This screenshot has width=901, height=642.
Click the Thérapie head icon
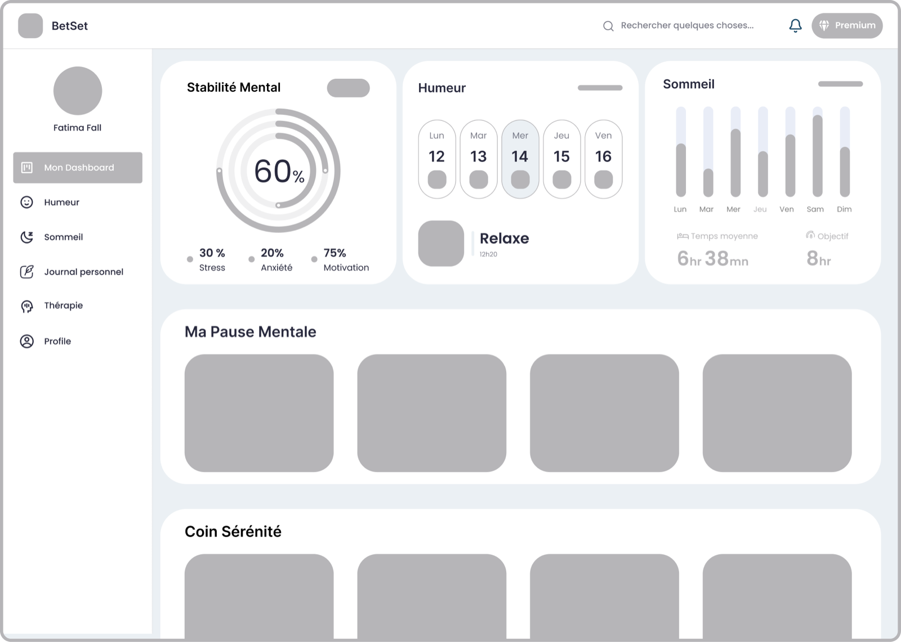coord(26,306)
